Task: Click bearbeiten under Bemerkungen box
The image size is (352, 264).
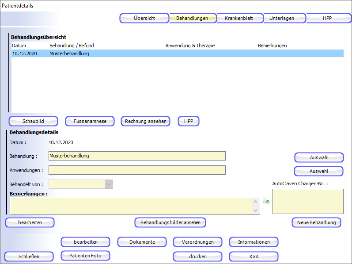Action: pos(30,222)
